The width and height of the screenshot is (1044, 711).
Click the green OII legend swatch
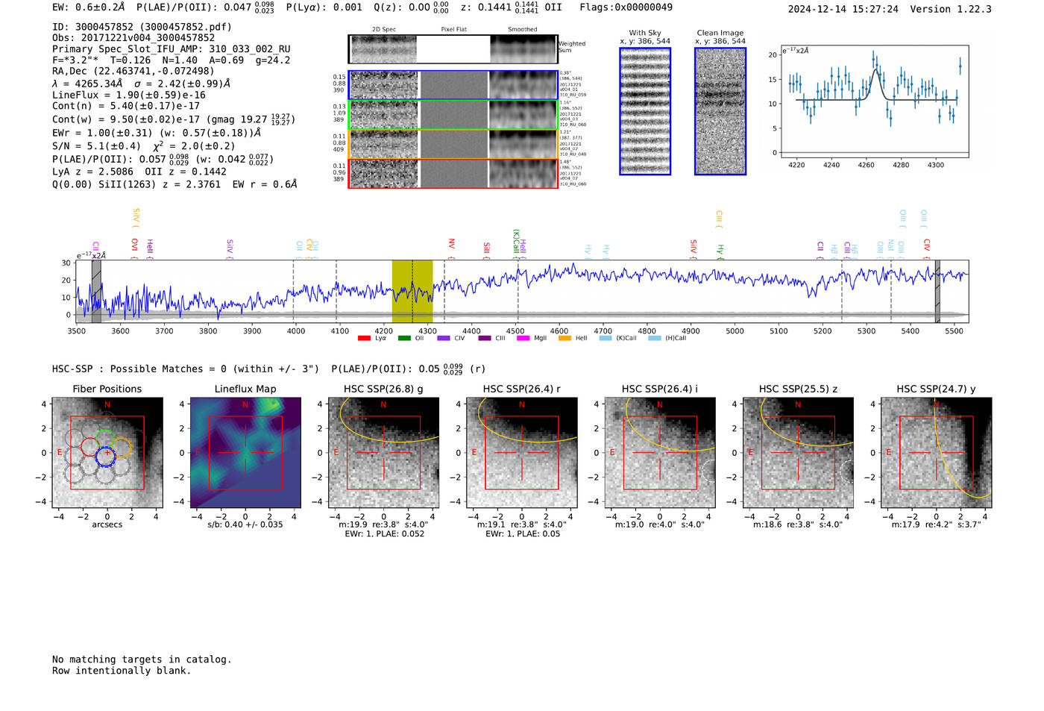click(404, 339)
